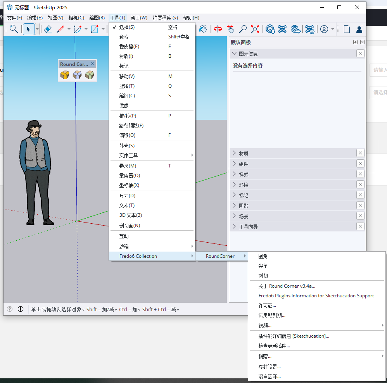The width and height of the screenshot is (387, 383).
Task: Activate the Paint Bucket material tool
Action: click(x=203, y=29)
